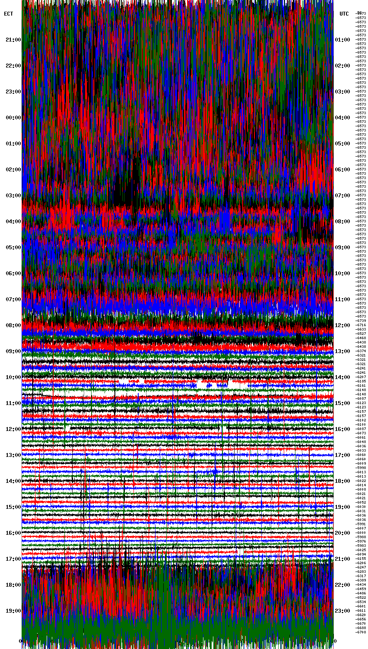The width and height of the screenshot is (368, 649).
Task: Select the -6161 offset number
Action: [x=361, y=386]
